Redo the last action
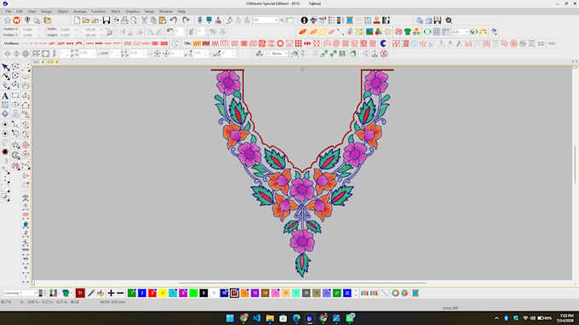 [x=186, y=20]
